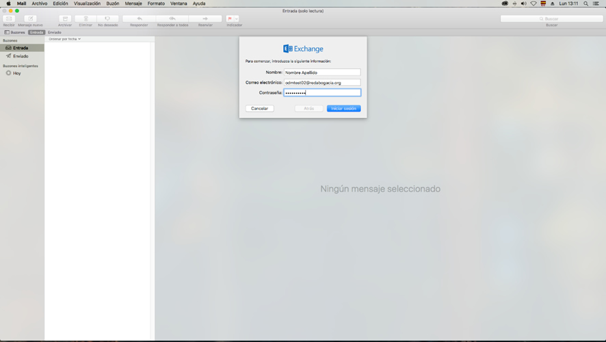Open the Visualización menu
This screenshot has width=606, height=342.
point(87,3)
